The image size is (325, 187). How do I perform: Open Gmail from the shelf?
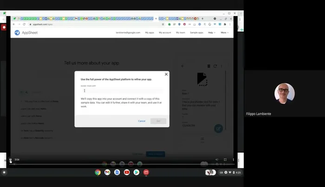(107, 172)
